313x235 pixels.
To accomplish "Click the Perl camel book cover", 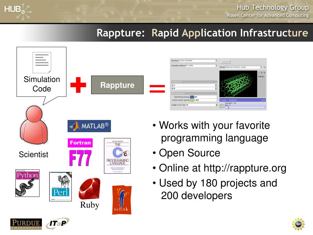I will click(61, 186).
